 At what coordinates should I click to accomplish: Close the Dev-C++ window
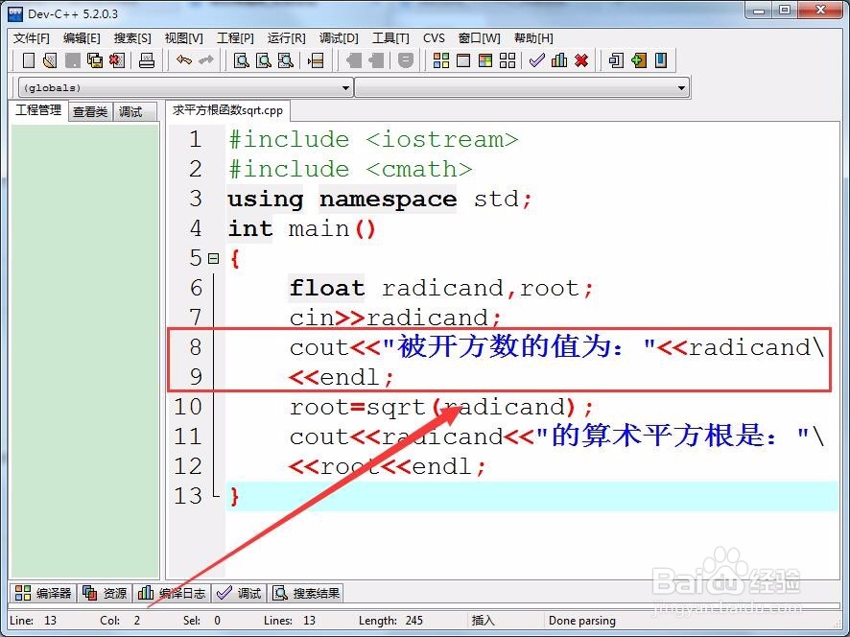(x=820, y=11)
